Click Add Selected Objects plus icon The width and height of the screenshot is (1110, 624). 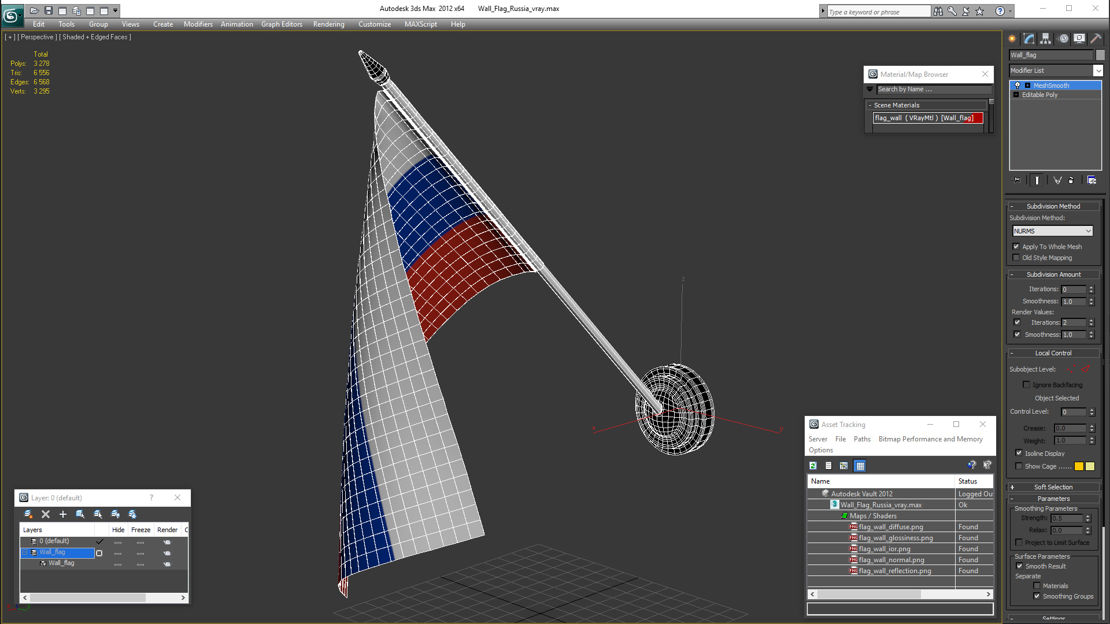coord(63,514)
